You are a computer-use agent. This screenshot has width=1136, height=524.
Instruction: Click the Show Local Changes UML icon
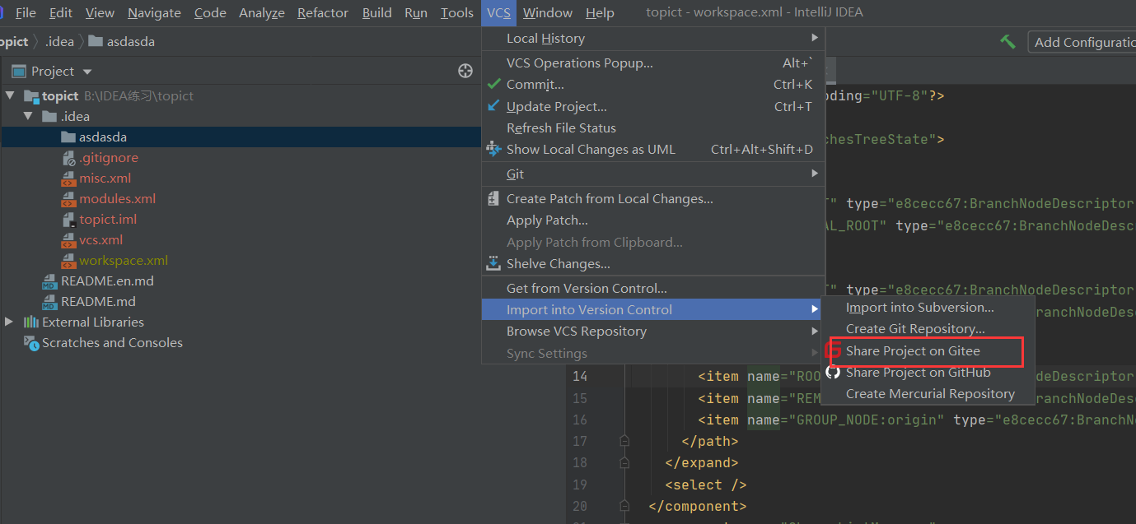[493, 150]
